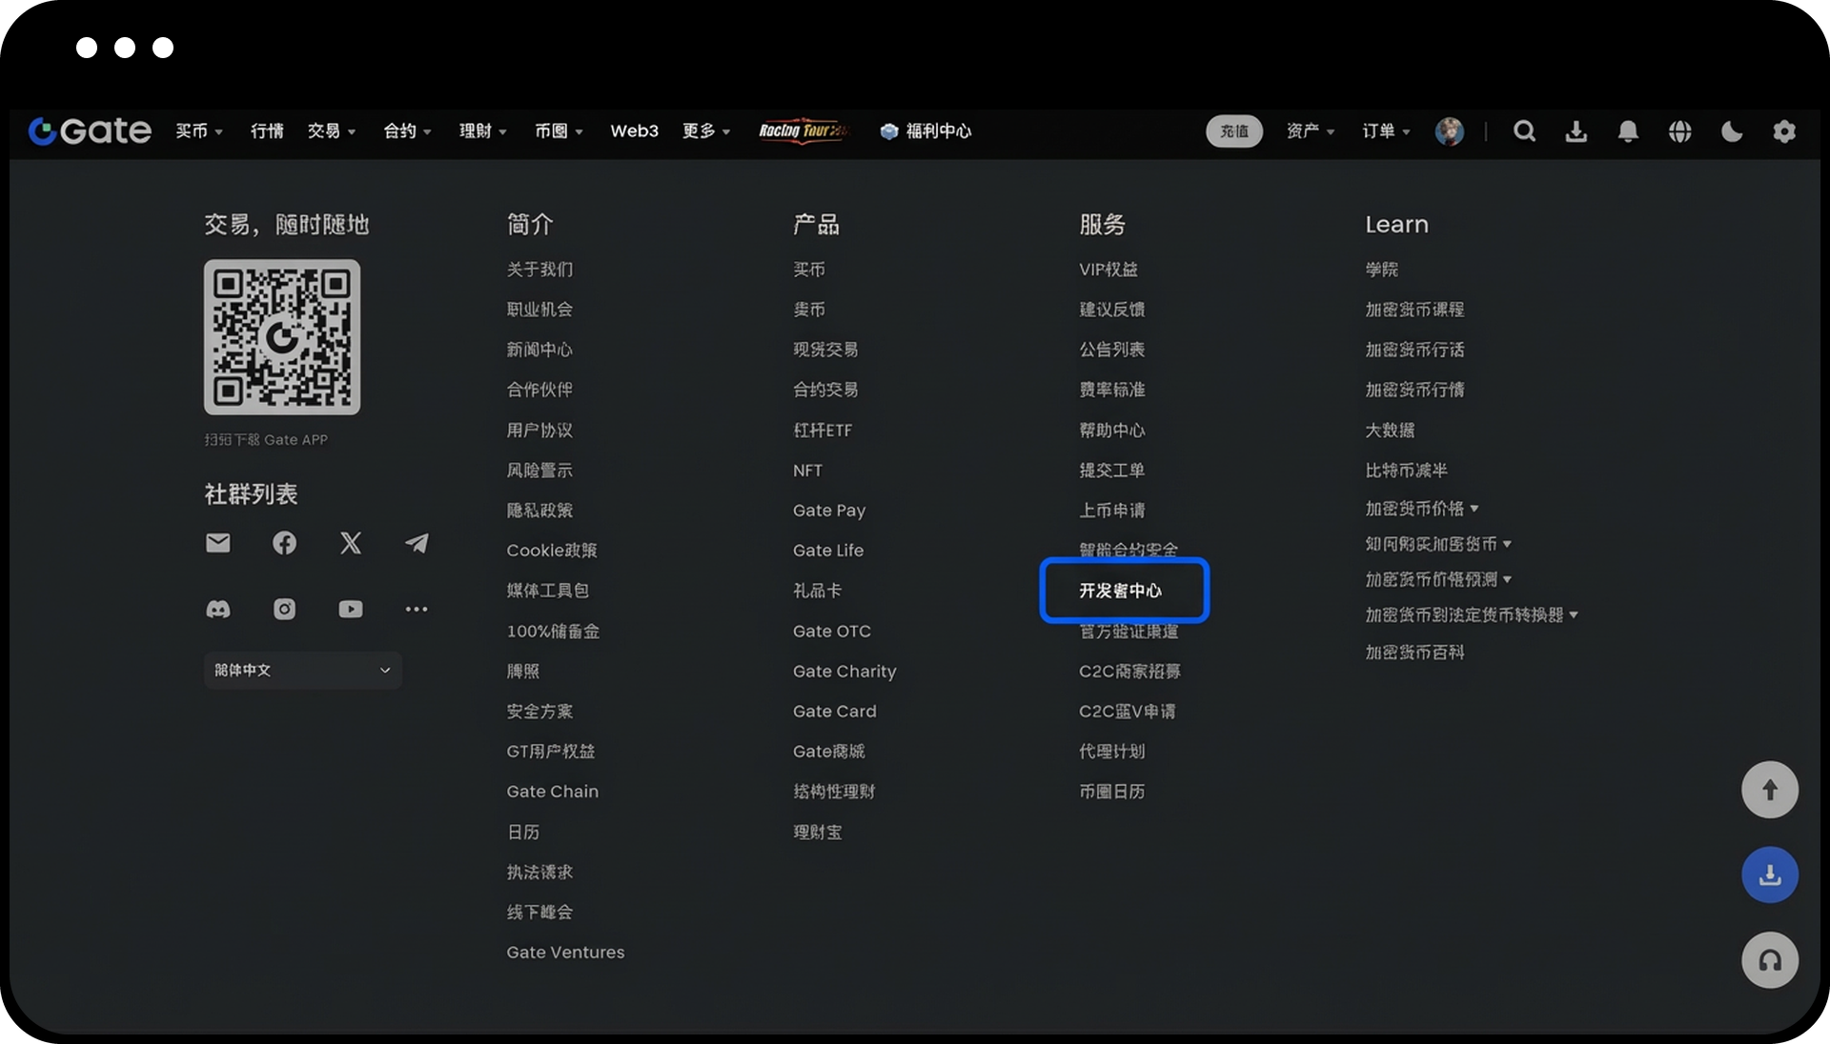
Task: Expand the 资产 header dropdown
Action: point(1311,131)
